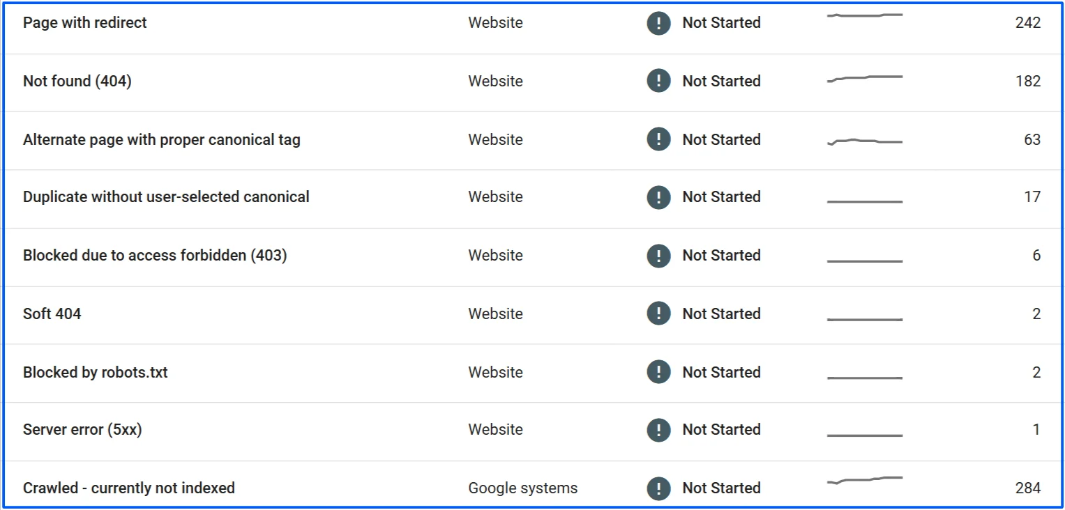Image resolution: width=1065 pixels, height=510 pixels.
Task: Click status icon in Page with redirect row
Action: pyautogui.click(x=658, y=23)
